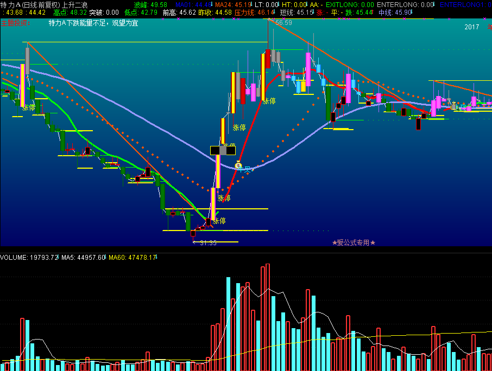Image resolution: width=492 pixels, height=371 pixels.
Task: Click the yellow MA60: 47478.17 readout
Action: (133, 258)
